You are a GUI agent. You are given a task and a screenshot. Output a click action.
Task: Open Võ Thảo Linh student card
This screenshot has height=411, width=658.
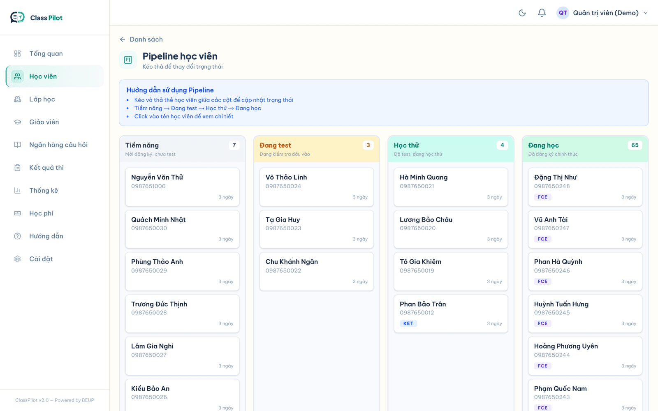(x=317, y=187)
